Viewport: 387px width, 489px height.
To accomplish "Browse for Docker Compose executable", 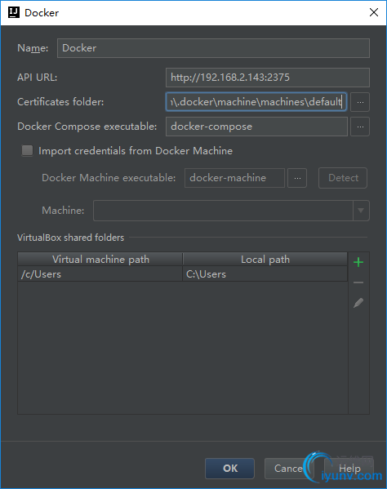I will 360,127.
